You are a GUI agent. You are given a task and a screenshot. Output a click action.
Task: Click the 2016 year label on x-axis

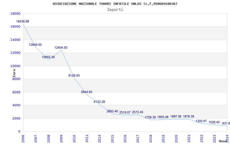coord(125,139)
